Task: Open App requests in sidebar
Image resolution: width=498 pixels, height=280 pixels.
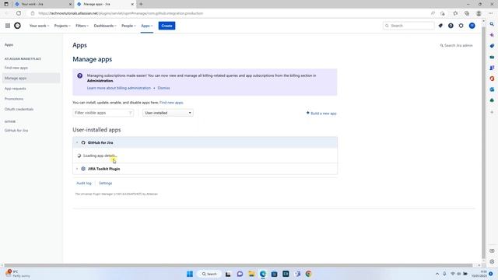Action: pos(16,89)
